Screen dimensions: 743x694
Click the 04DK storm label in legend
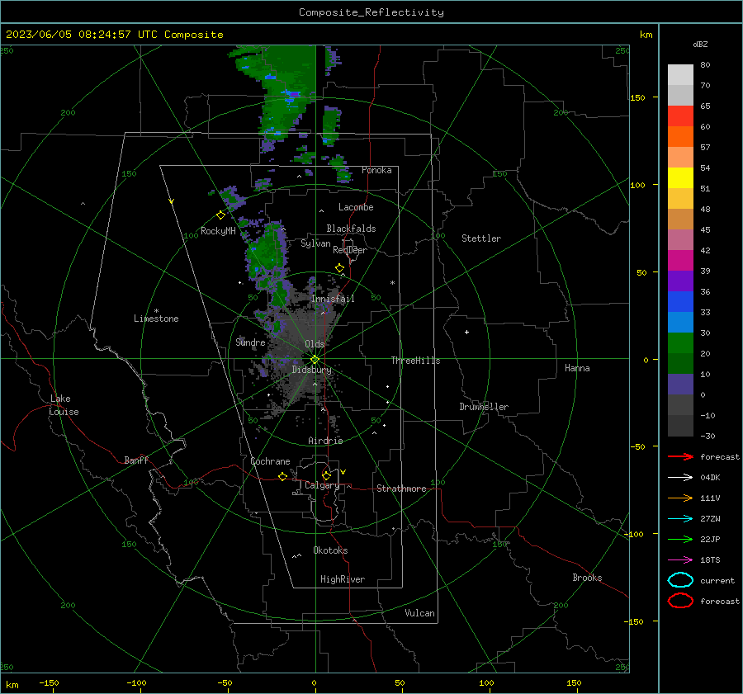(710, 477)
